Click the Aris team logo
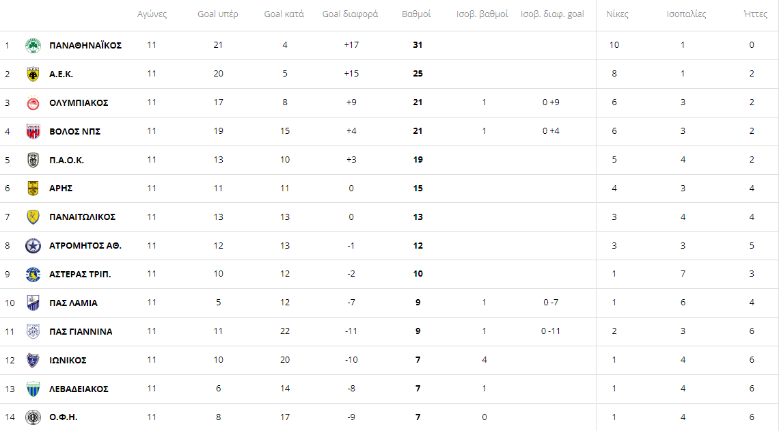 coord(33,188)
